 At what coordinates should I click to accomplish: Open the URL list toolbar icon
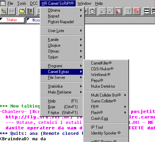(x=136, y=11)
